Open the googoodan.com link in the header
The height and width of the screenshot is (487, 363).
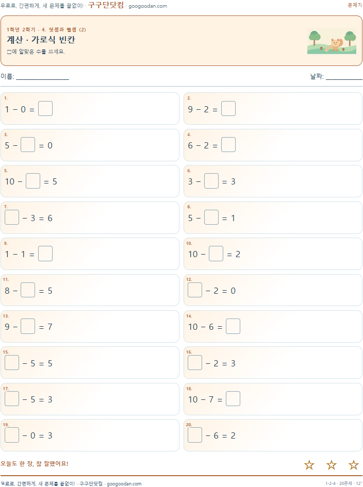click(147, 6)
